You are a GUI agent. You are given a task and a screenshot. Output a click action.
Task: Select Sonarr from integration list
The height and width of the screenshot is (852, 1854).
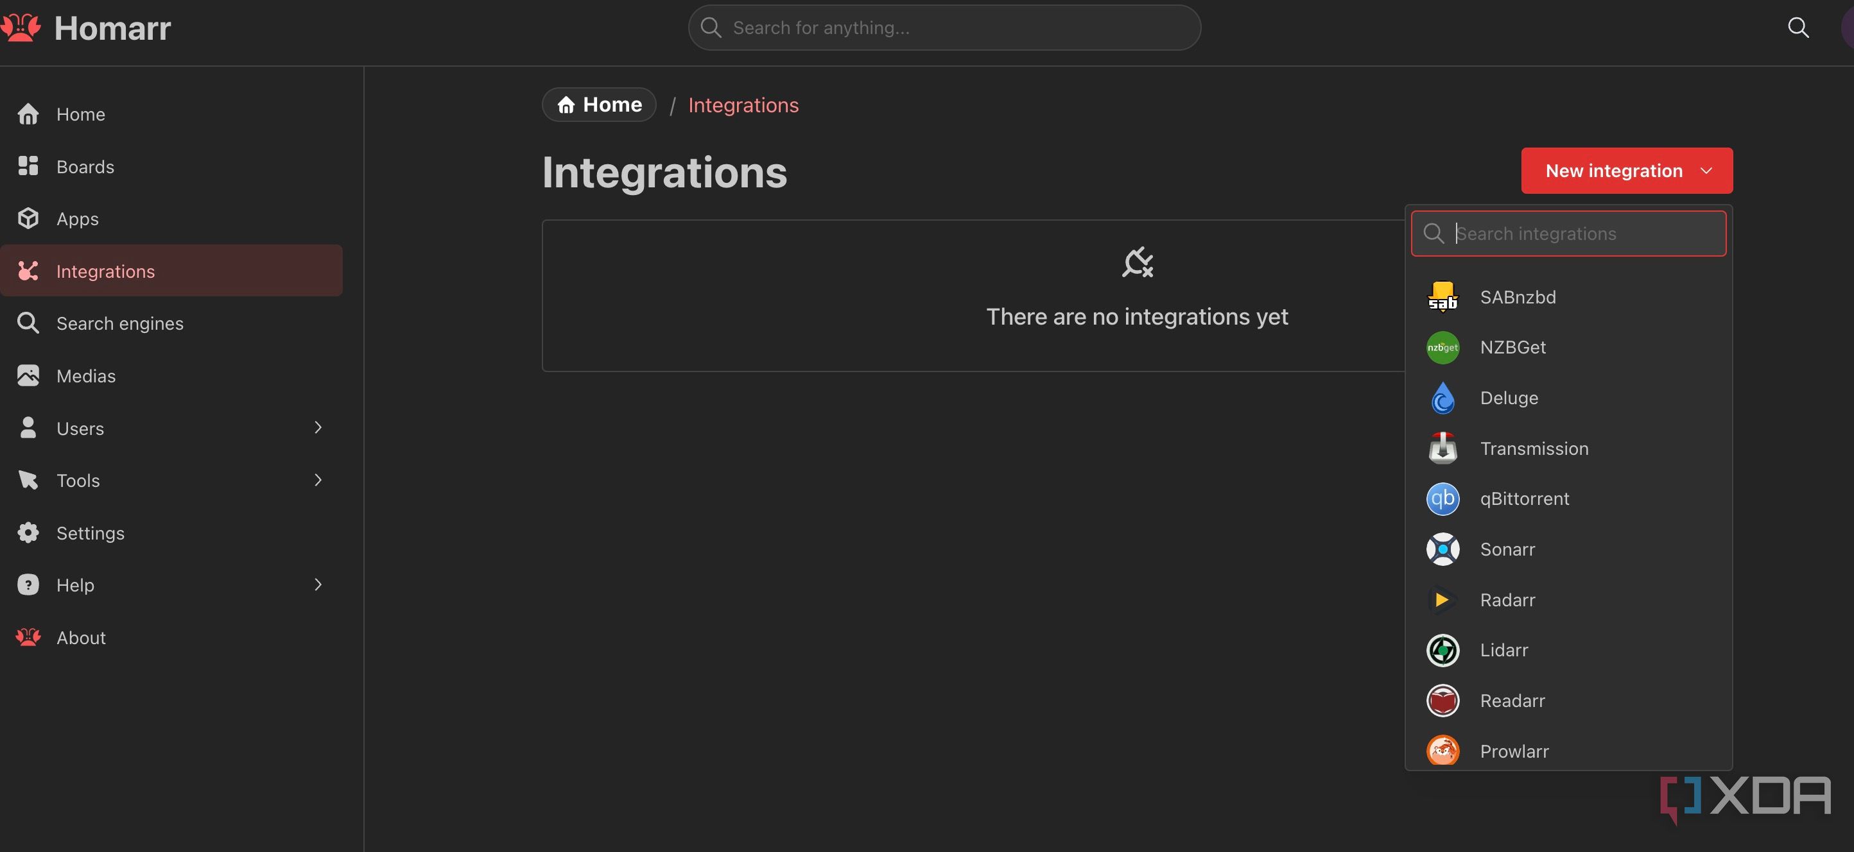[x=1568, y=549]
